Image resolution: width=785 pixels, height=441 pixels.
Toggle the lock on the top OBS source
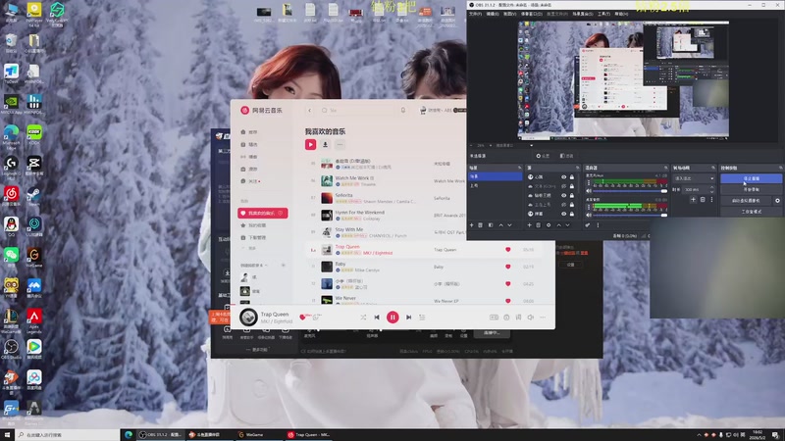(572, 177)
